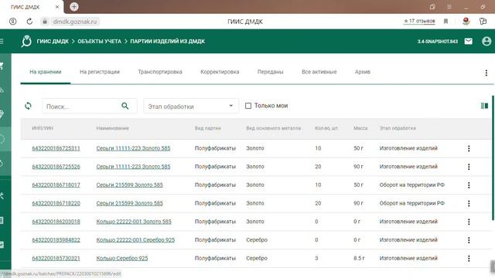Viewport: 495px width, 278px height.
Task: Open row menu for 6432200186203018
Action: click(x=469, y=222)
